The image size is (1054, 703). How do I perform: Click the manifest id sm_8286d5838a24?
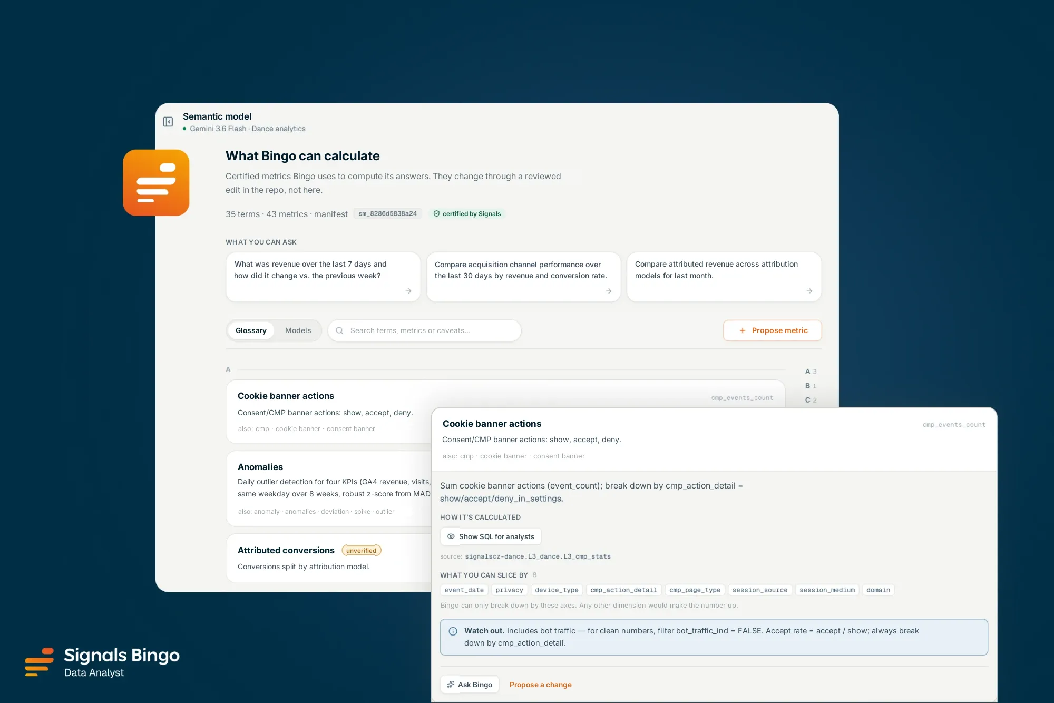coord(387,213)
